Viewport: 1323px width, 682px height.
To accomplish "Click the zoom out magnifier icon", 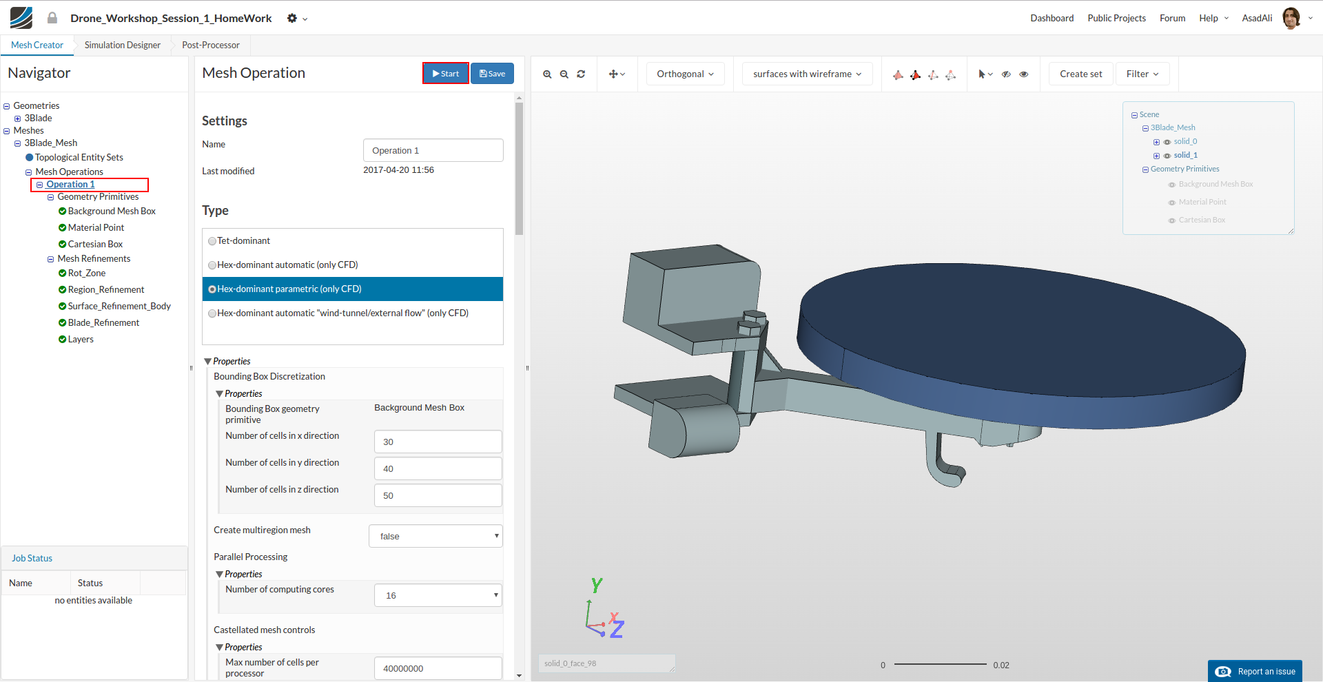I will click(x=564, y=74).
